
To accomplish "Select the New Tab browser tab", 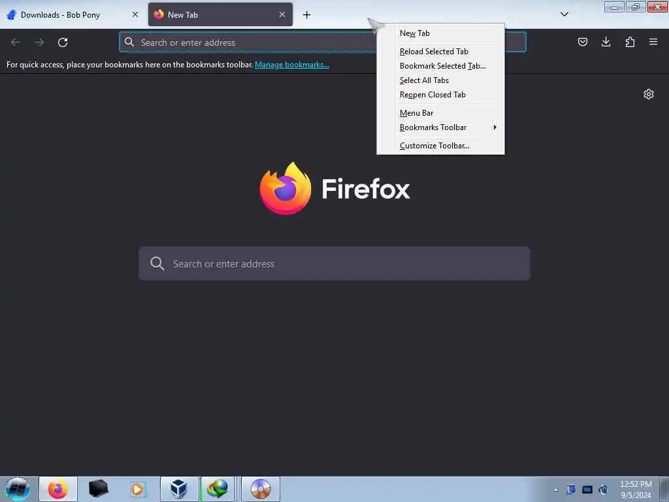I will click(x=220, y=14).
